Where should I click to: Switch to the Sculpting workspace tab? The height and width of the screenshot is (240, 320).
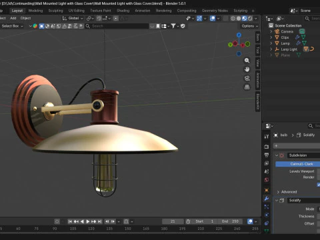(x=55, y=11)
